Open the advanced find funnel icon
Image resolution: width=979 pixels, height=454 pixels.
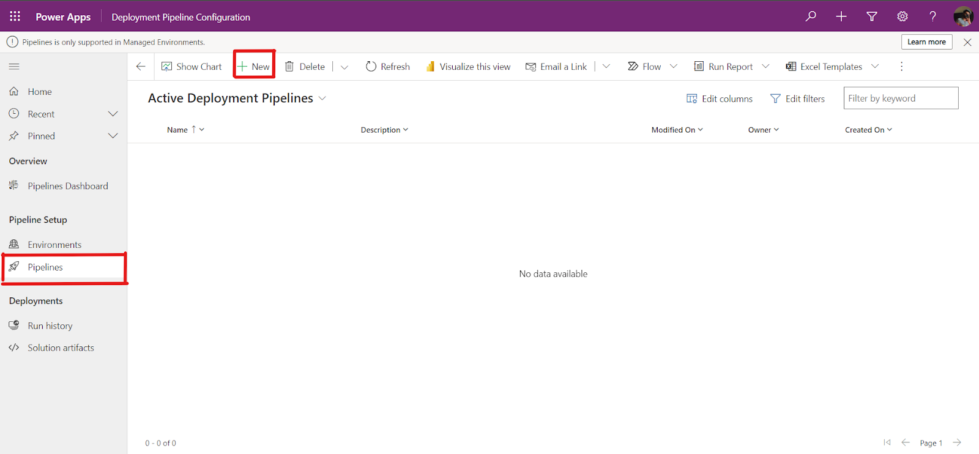872,17
